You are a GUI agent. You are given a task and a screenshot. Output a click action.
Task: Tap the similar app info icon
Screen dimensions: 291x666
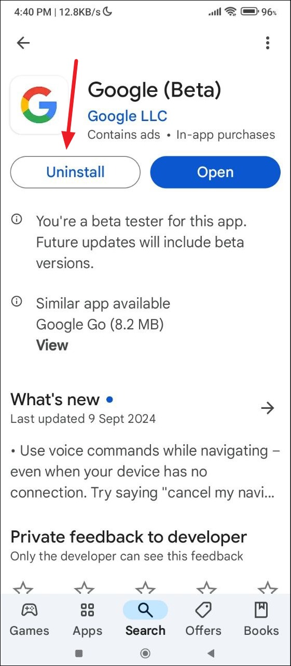click(x=17, y=302)
